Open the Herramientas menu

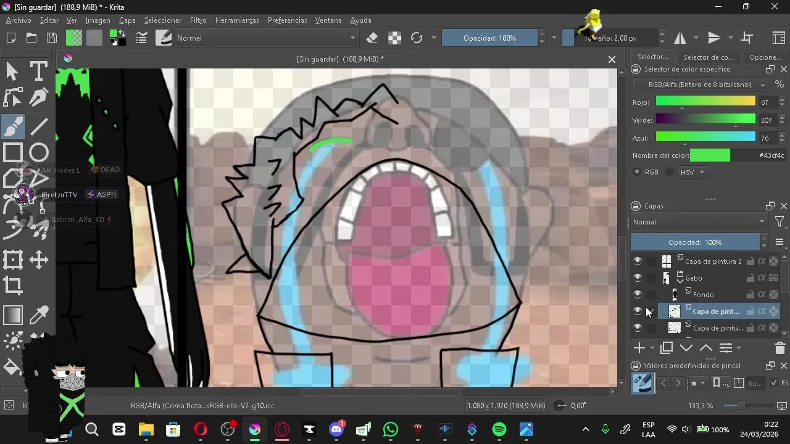pyautogui.click(x=237, y=20)
